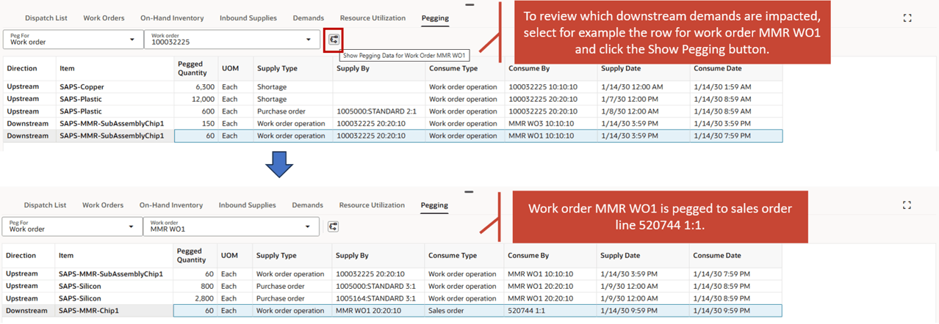
Task: Go to Demands tab in top panel
Action: coord(308,18)
